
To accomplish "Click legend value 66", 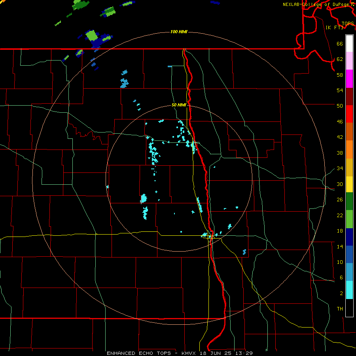I will tap(340, 44).
